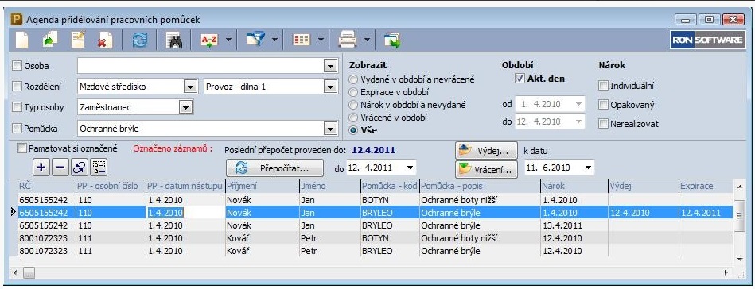Select Vrácené v období radio
Screen dimensions: 755x289
coord(354,117)
